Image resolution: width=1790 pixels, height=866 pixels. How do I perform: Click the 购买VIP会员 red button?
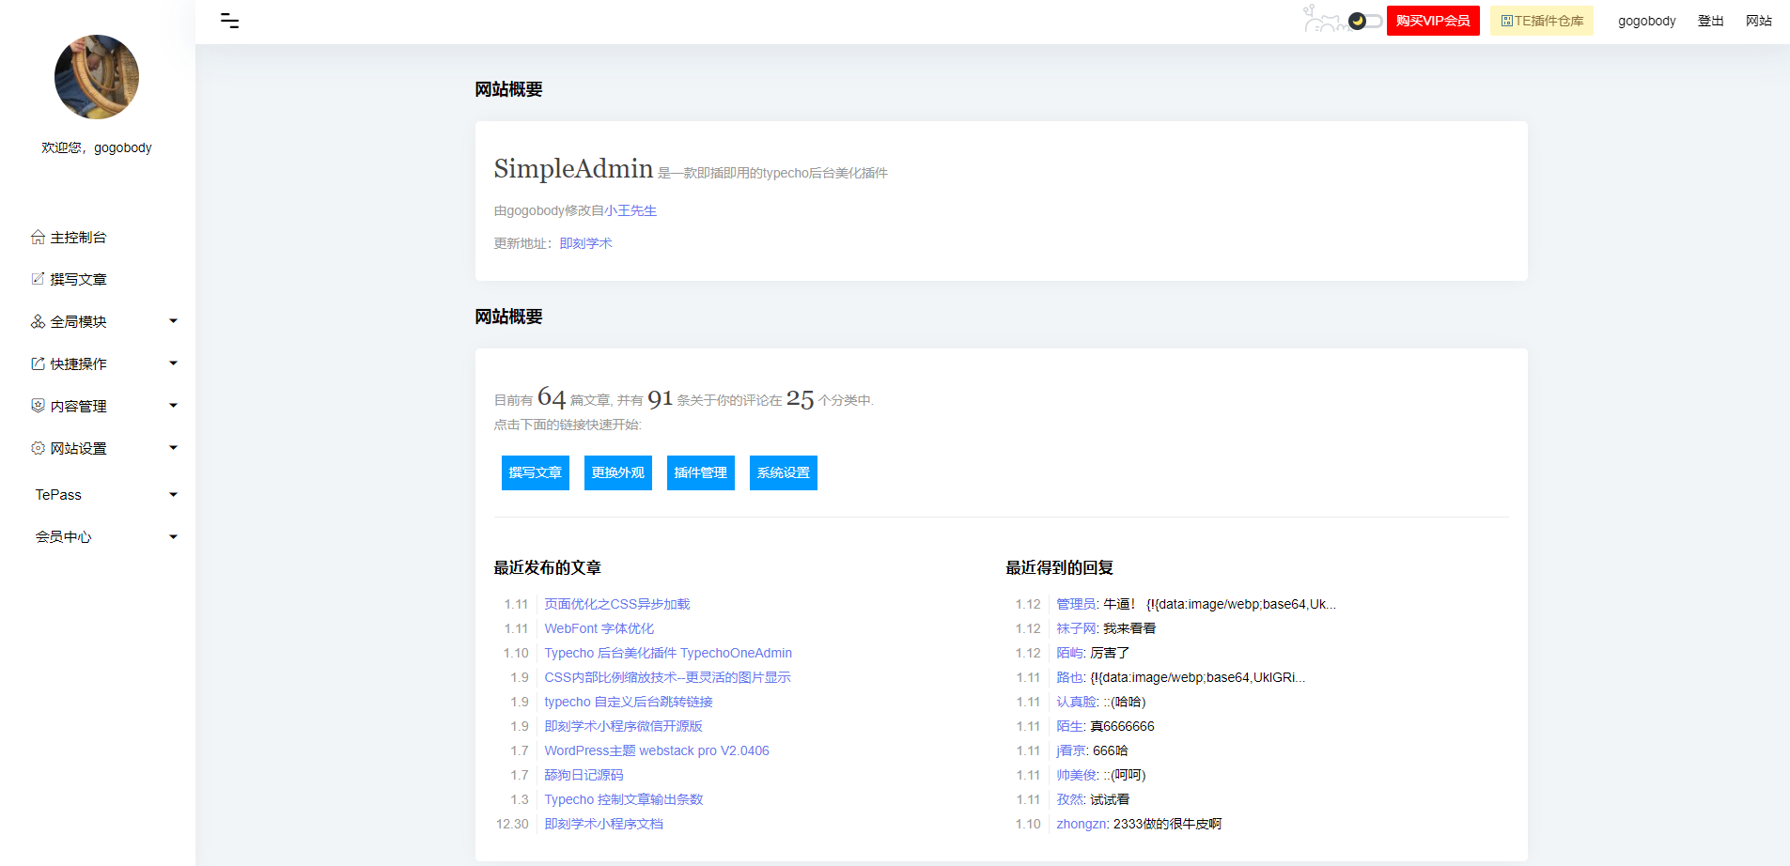click(x=1432, y=20)
